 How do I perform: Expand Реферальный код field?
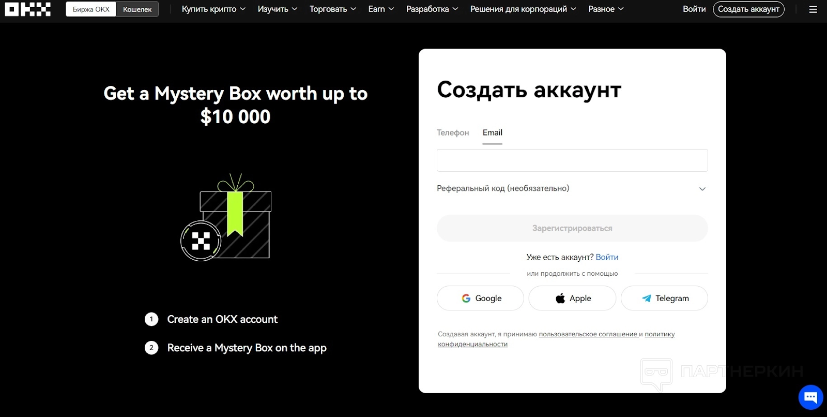pyautogui.click(x=572, y=188)
